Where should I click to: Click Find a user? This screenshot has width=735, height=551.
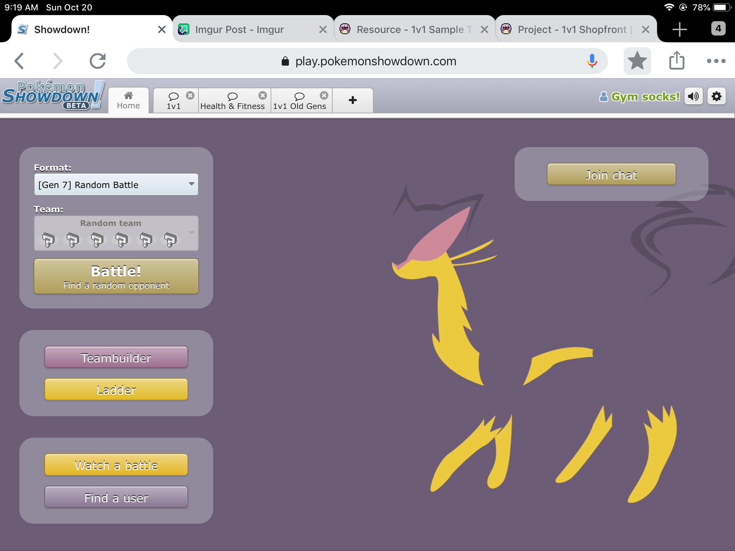(116, 497)
